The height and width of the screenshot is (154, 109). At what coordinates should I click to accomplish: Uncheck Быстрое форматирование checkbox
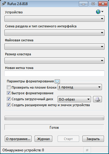coord(9,93)
